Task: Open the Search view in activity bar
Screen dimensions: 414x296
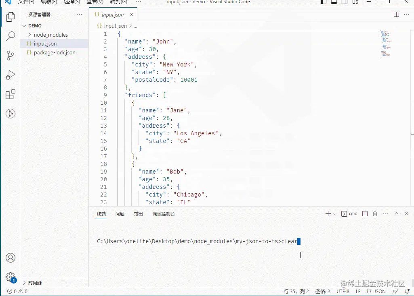Action: (11, 36)
